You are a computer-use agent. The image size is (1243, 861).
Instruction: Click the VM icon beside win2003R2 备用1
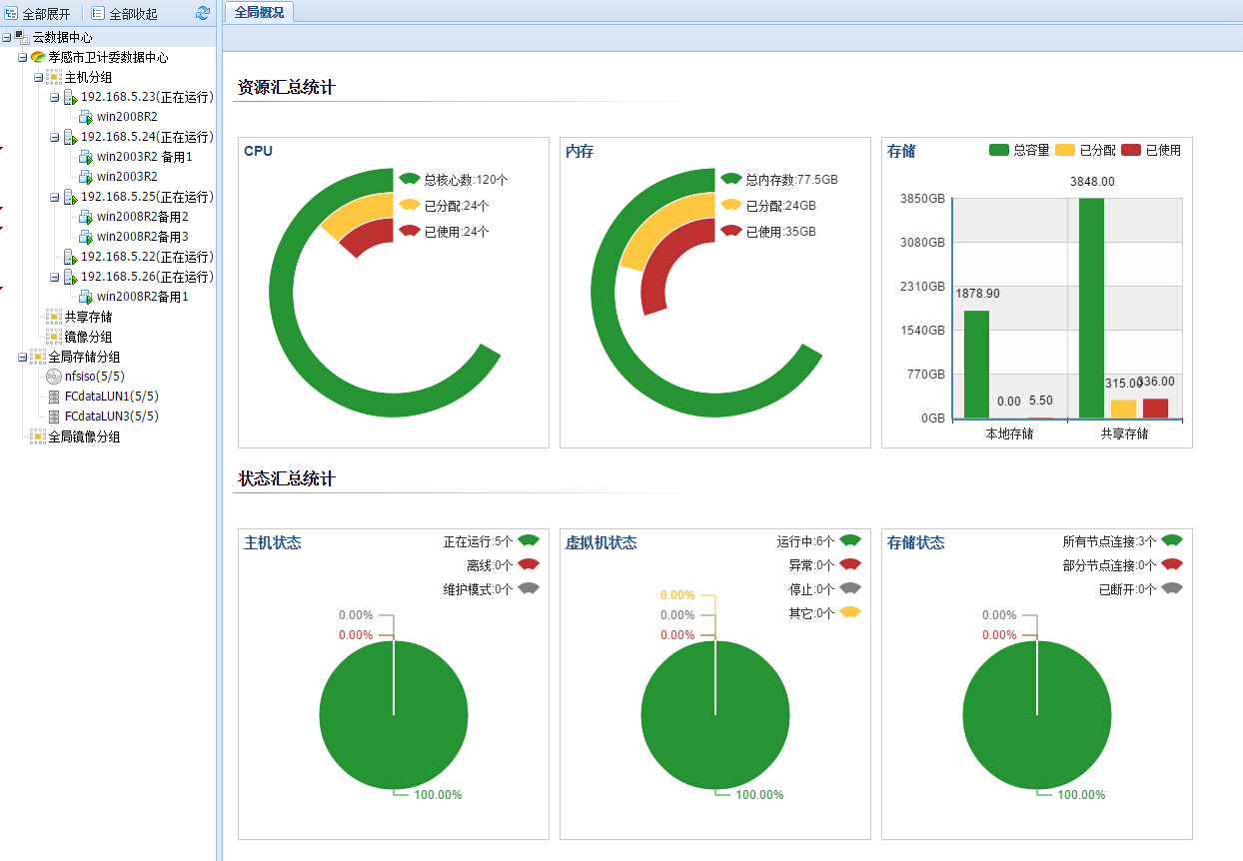click(x=86, y=157)
